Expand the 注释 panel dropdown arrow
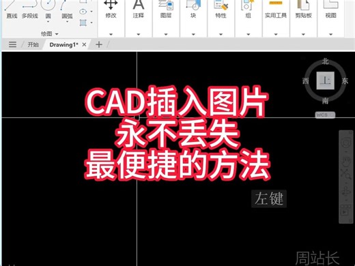The image size is (355, 266). click(139, 34)
